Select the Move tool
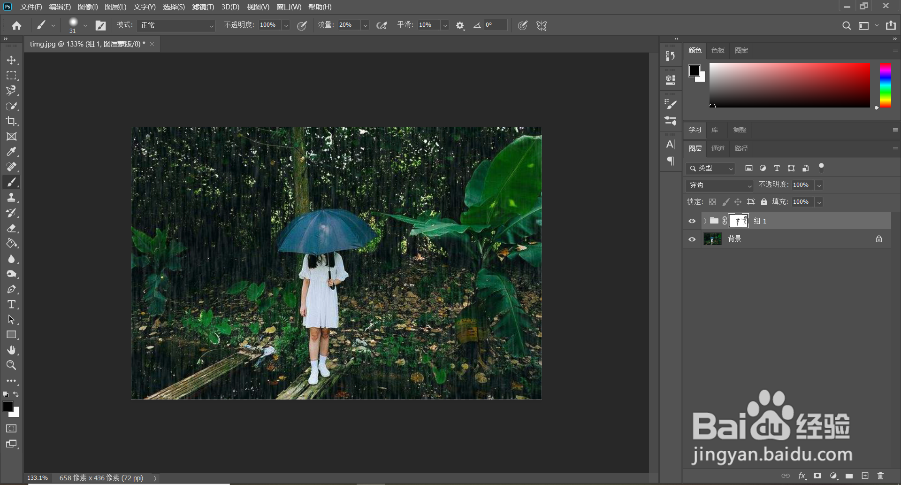901x485 pixels. coord(11,60)
